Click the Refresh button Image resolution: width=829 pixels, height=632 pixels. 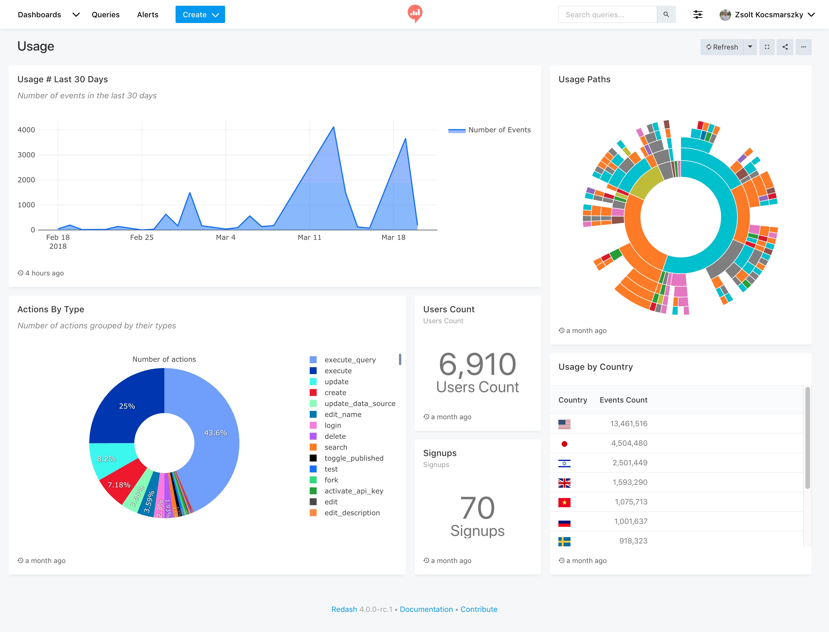[x=722, y=47]
